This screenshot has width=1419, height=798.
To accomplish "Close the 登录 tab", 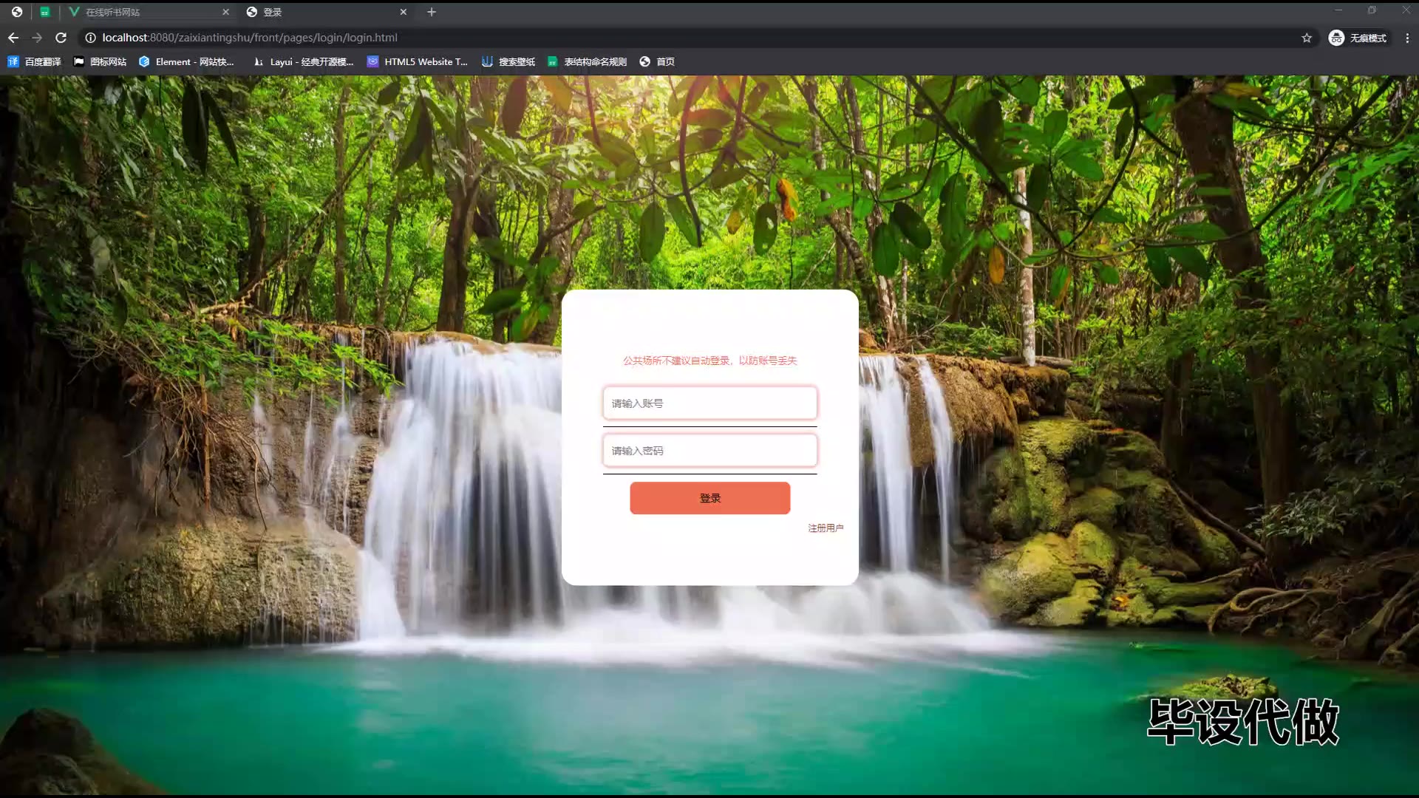I will coord(404,12).
